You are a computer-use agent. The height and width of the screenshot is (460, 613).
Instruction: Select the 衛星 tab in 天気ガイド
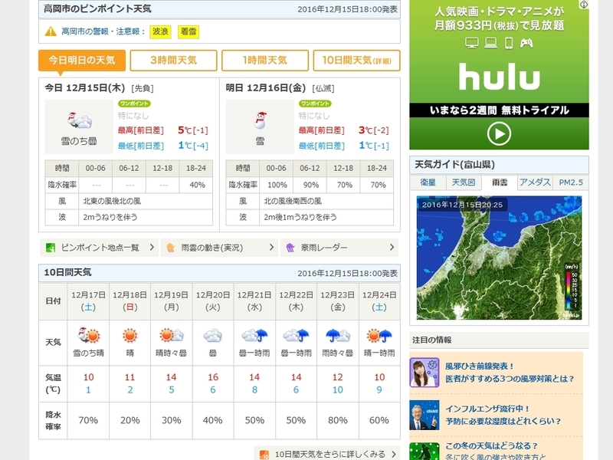[x=428, y=182]
